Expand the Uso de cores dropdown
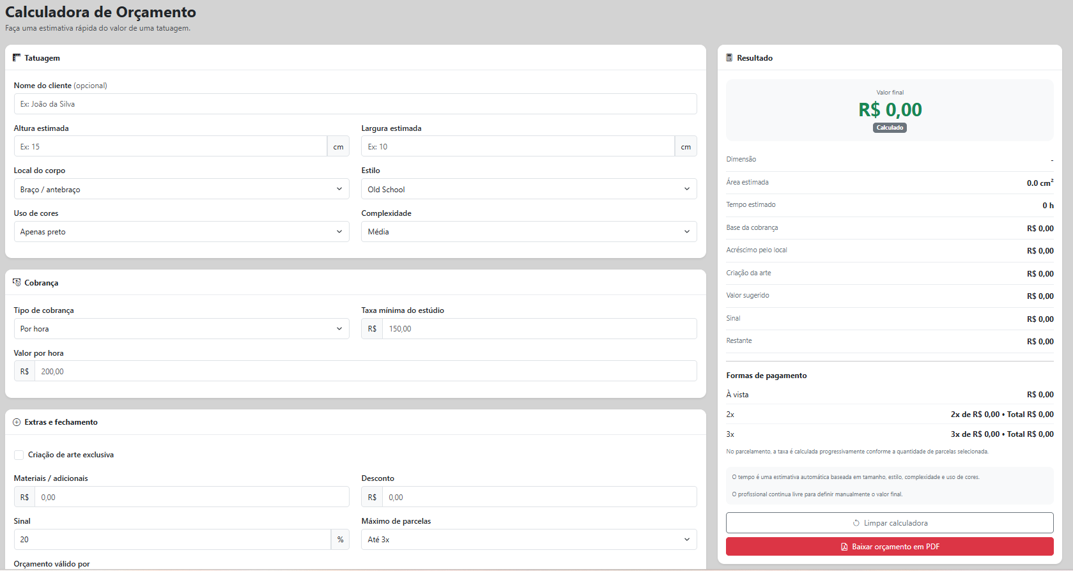The height and width of the screenshot is (571, 1073). 181,232
